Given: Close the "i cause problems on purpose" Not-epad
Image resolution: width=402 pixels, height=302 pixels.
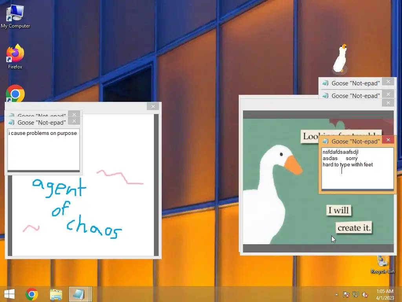Looking at the screenshot, I should tap(74, 121).
